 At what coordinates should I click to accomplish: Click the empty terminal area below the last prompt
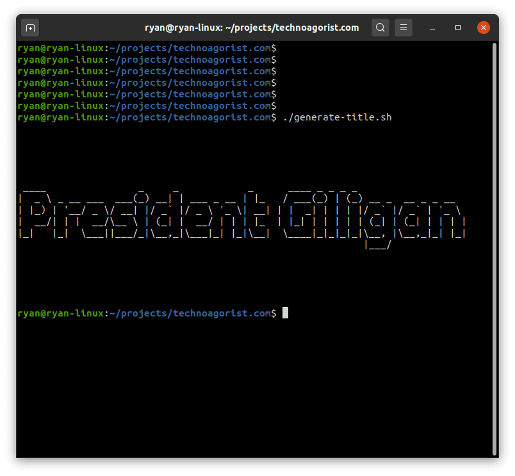pyautogui.click(x=256, y=384)
